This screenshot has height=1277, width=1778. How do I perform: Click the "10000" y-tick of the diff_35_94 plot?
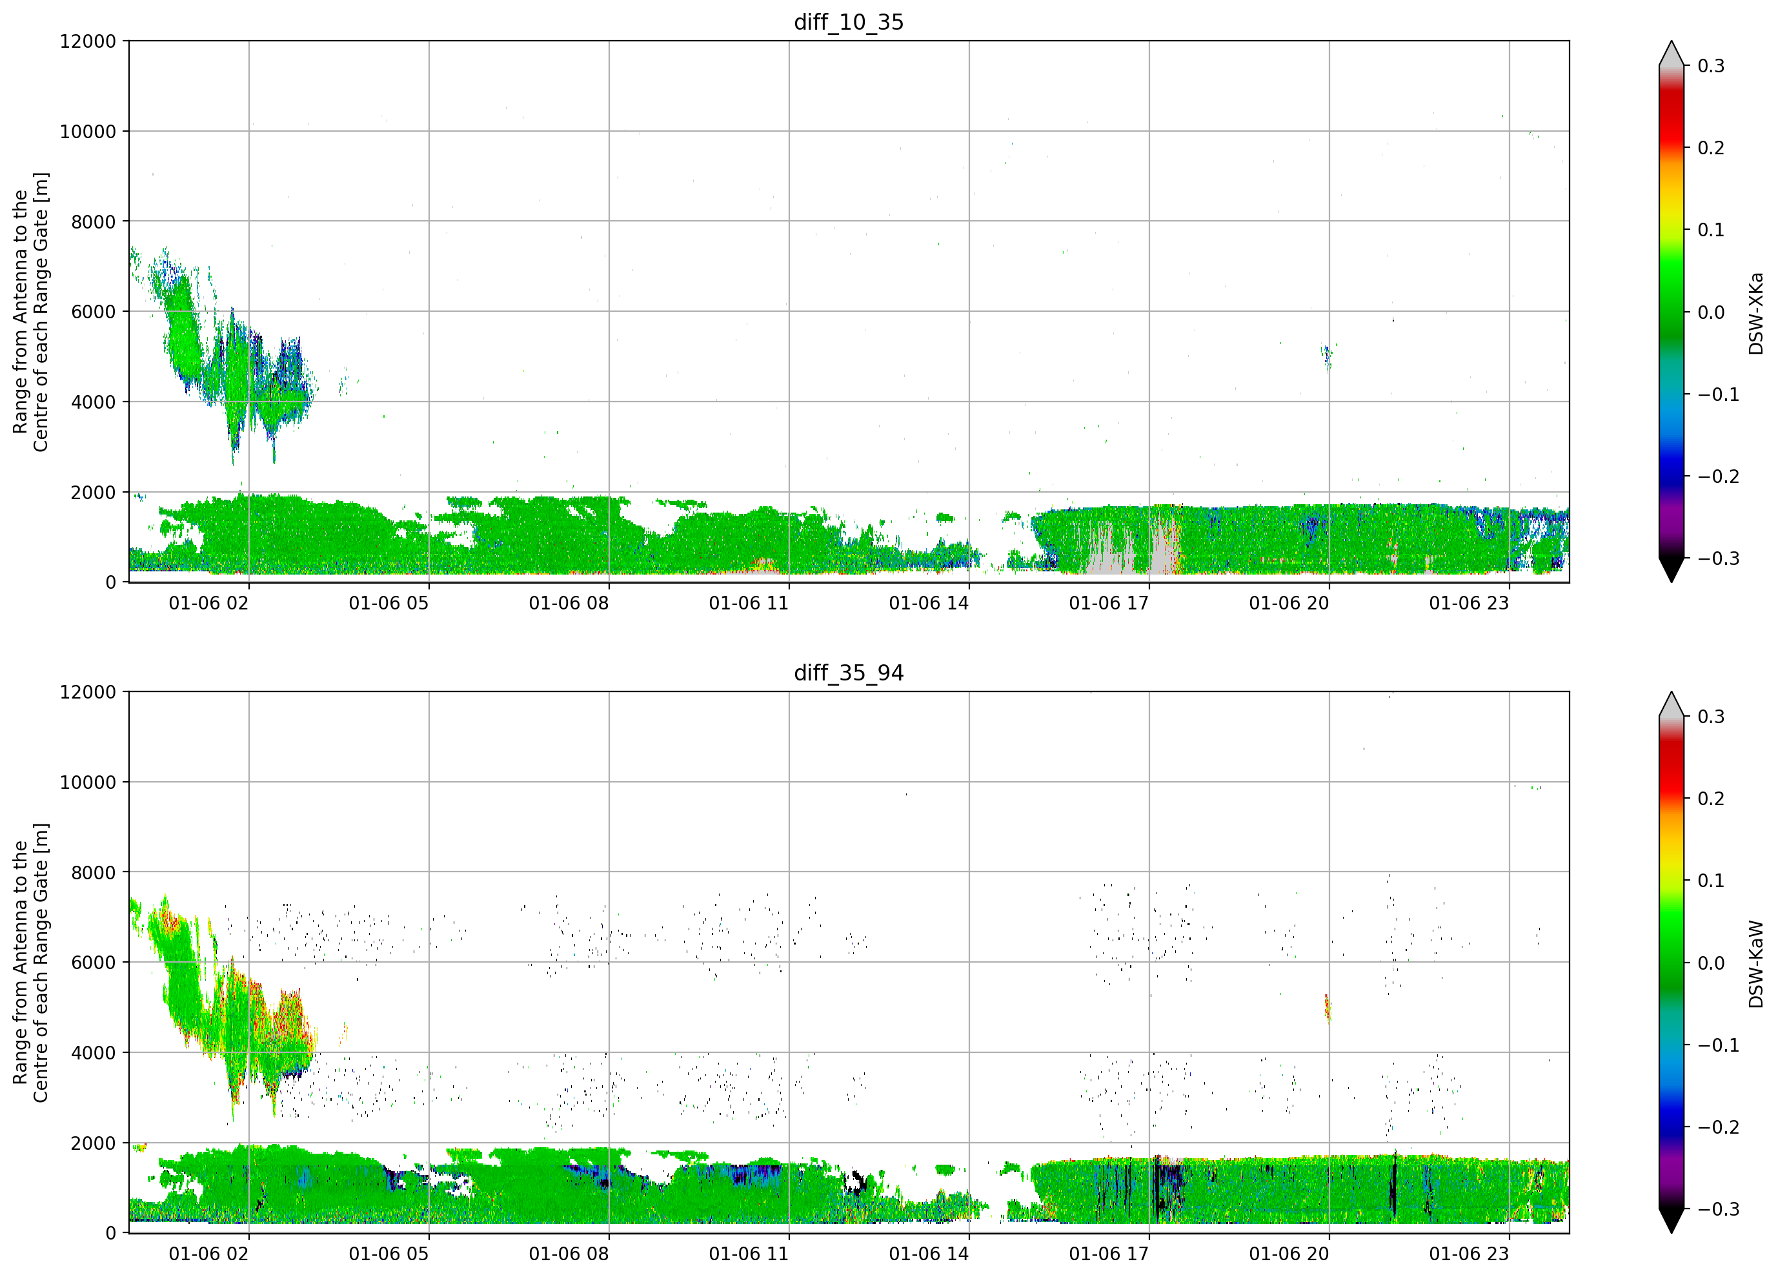pyautogui.click(x=88, y=783)
